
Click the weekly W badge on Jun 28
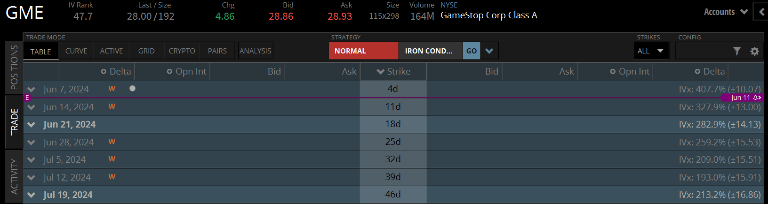112,142
